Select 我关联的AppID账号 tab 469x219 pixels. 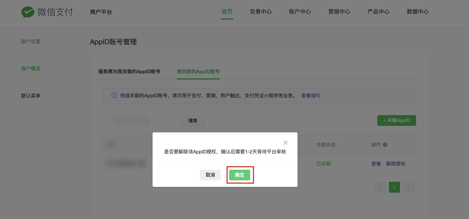(198, 71)
